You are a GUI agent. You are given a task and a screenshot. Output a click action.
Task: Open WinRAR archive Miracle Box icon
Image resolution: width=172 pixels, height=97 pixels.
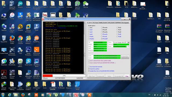167,28
